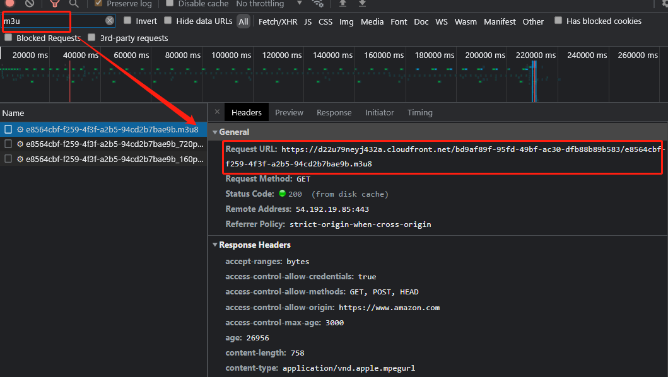668x377 pixels.
Task: Toggle the filter funnel icon
Action: tap(54, 3)
